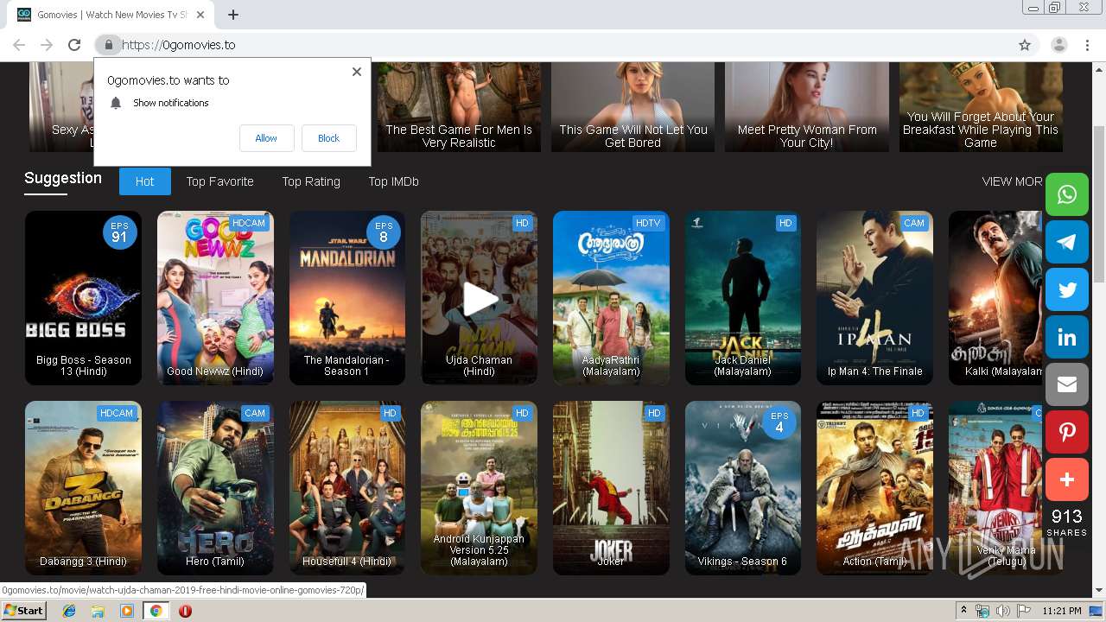Block notifications from 0gomovies.to

328,138
